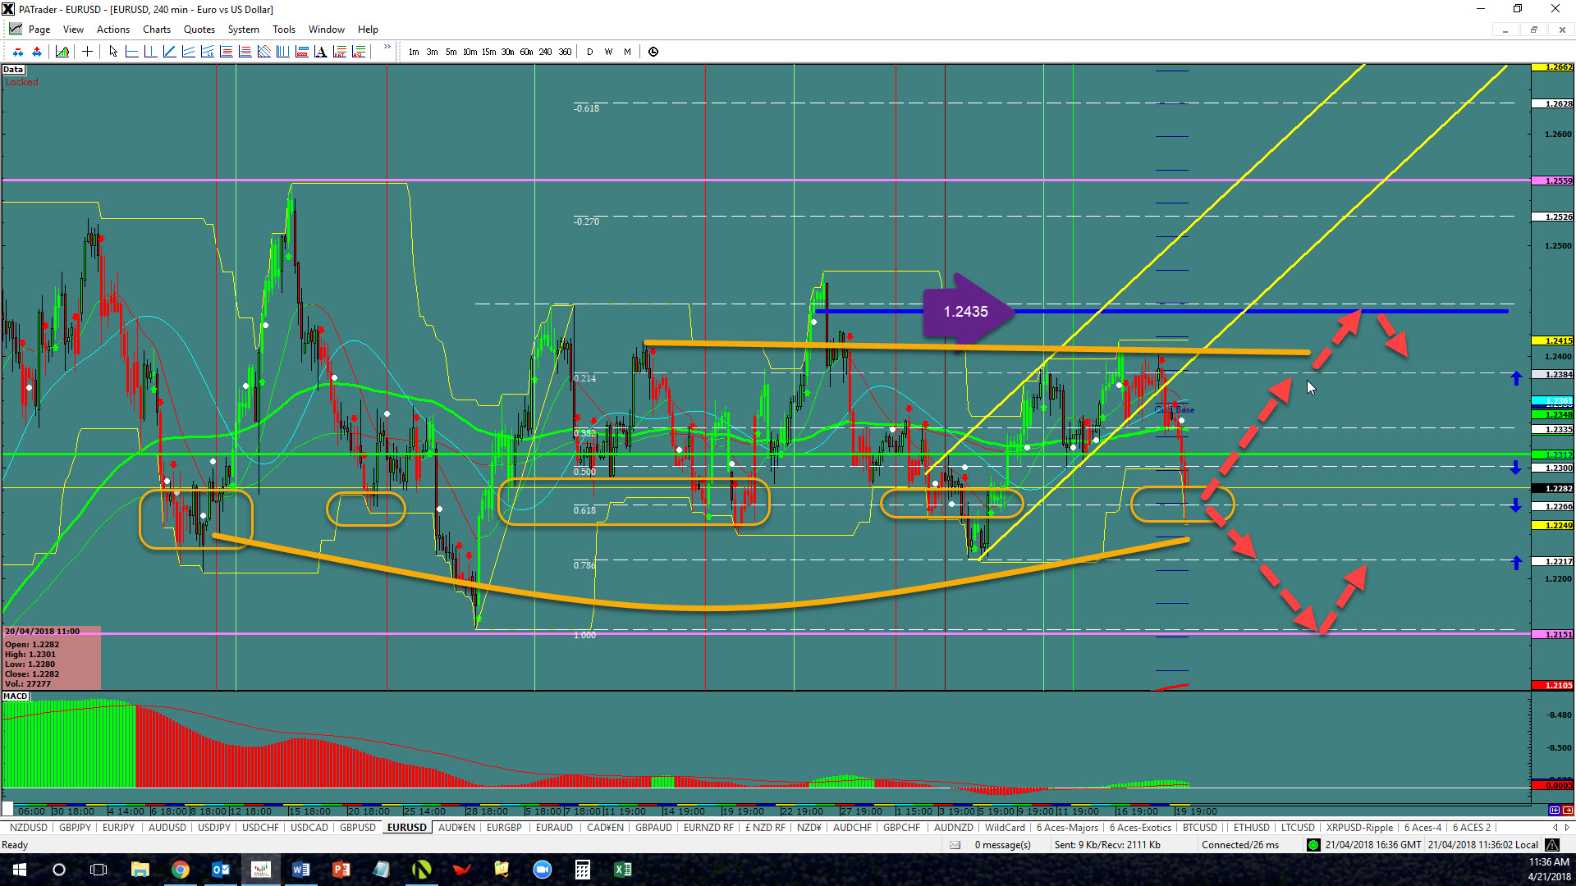Open the chart indicators icon
This screenshot has width=1576, height=886.
tap(62, 52)
